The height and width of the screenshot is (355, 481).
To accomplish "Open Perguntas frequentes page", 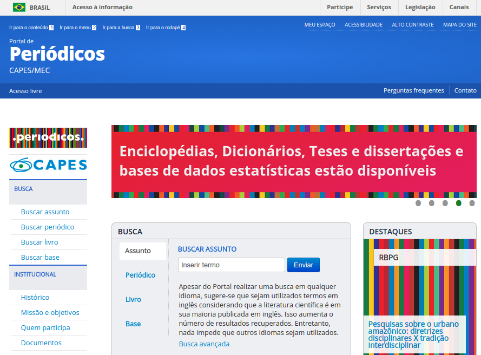I will [413, 90].
